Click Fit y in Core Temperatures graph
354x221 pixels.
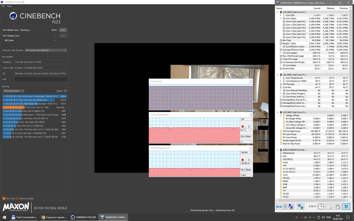[243, 136]
